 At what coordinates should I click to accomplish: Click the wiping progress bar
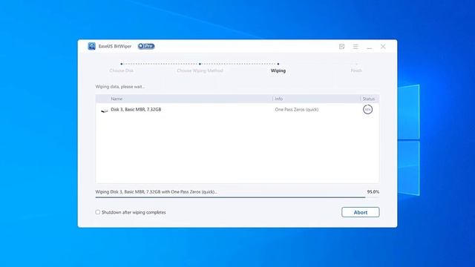237,197
